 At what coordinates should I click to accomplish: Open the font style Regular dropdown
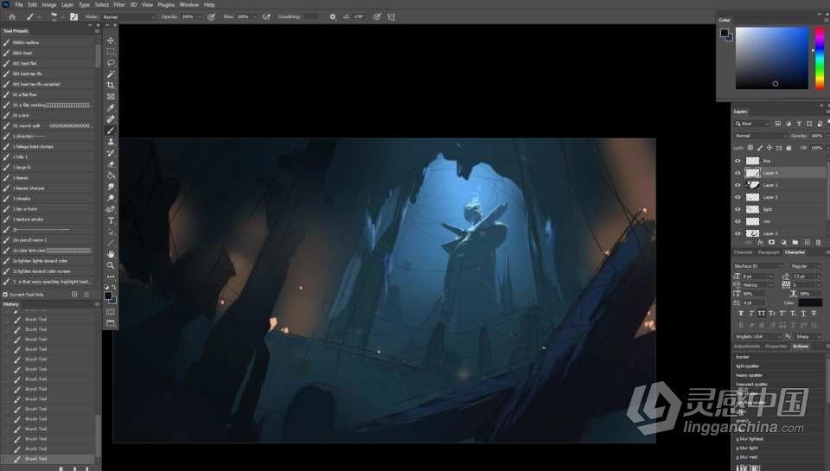805,265
